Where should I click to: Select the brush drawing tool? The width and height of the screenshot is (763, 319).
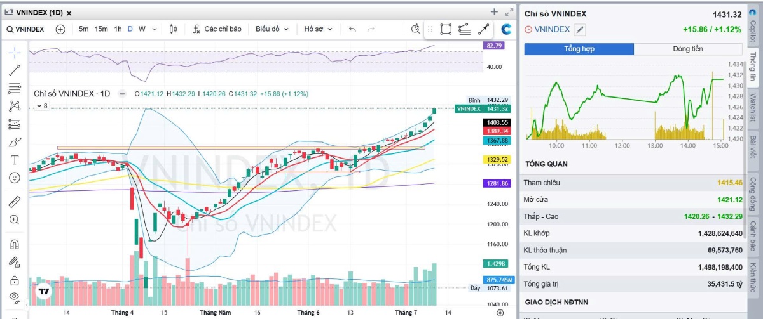[x=15, y=142]
